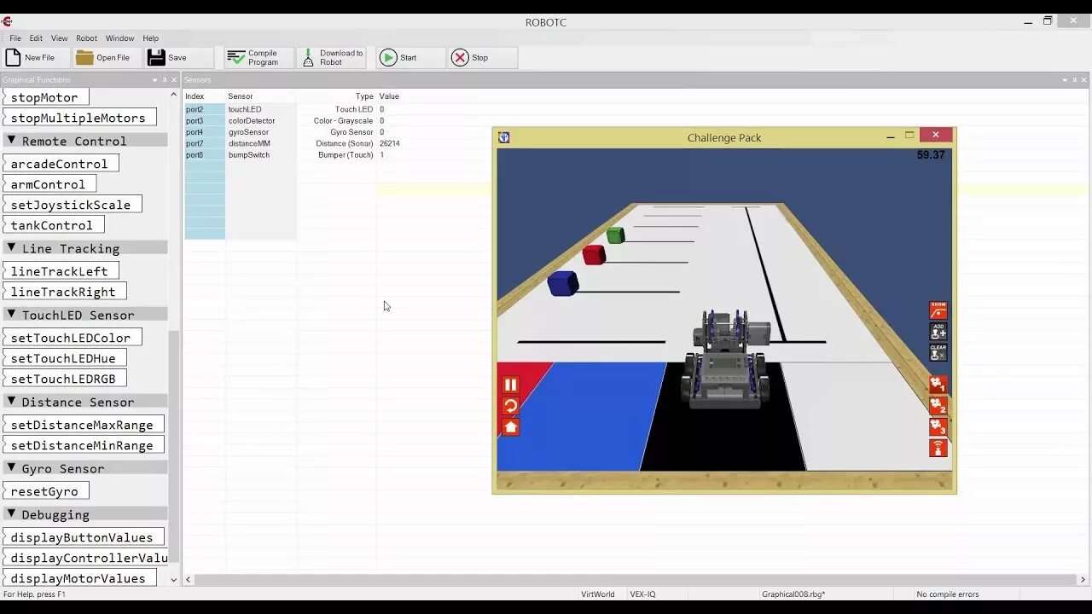Click Compile Program in the toolbar
This screenshot has width=1092, height=614.
click(259, 57)
